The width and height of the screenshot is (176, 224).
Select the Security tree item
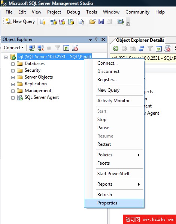(x=33, y=70)
